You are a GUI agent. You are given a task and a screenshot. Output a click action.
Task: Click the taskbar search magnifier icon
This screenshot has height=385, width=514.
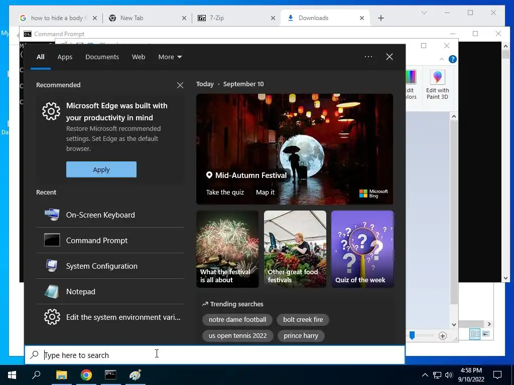(x=36, y=375)
